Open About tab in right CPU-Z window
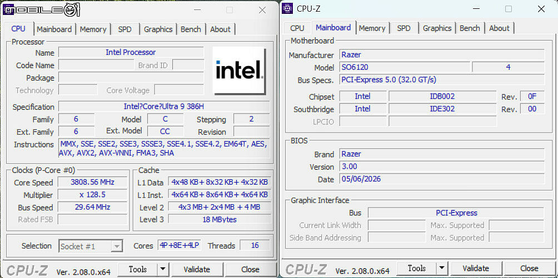Image resolution: width=558 pixels, height=278 pixels. (499, 28)
